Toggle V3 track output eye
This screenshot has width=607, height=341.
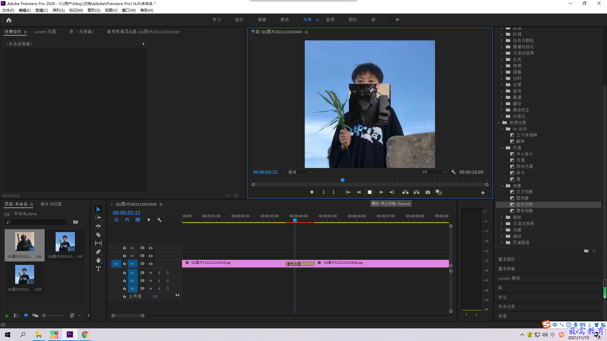[151, 248]
